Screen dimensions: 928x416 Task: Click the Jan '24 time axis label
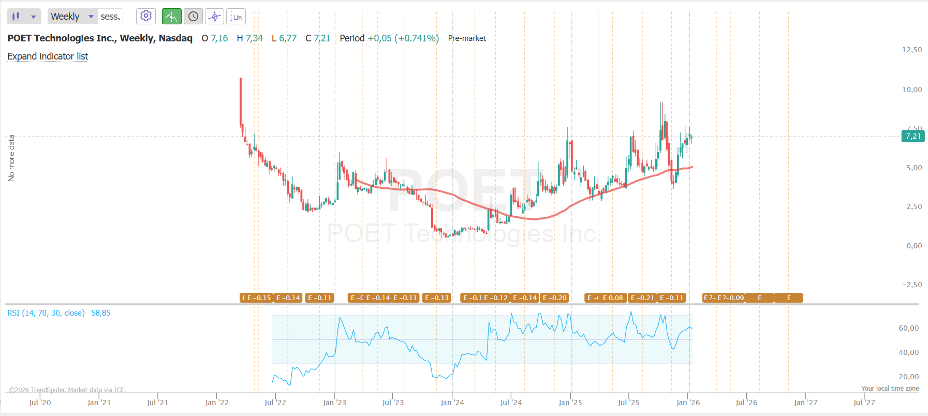coord(452,403)
